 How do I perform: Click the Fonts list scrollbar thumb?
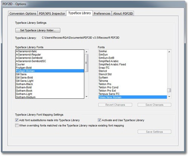pos(169,90)
